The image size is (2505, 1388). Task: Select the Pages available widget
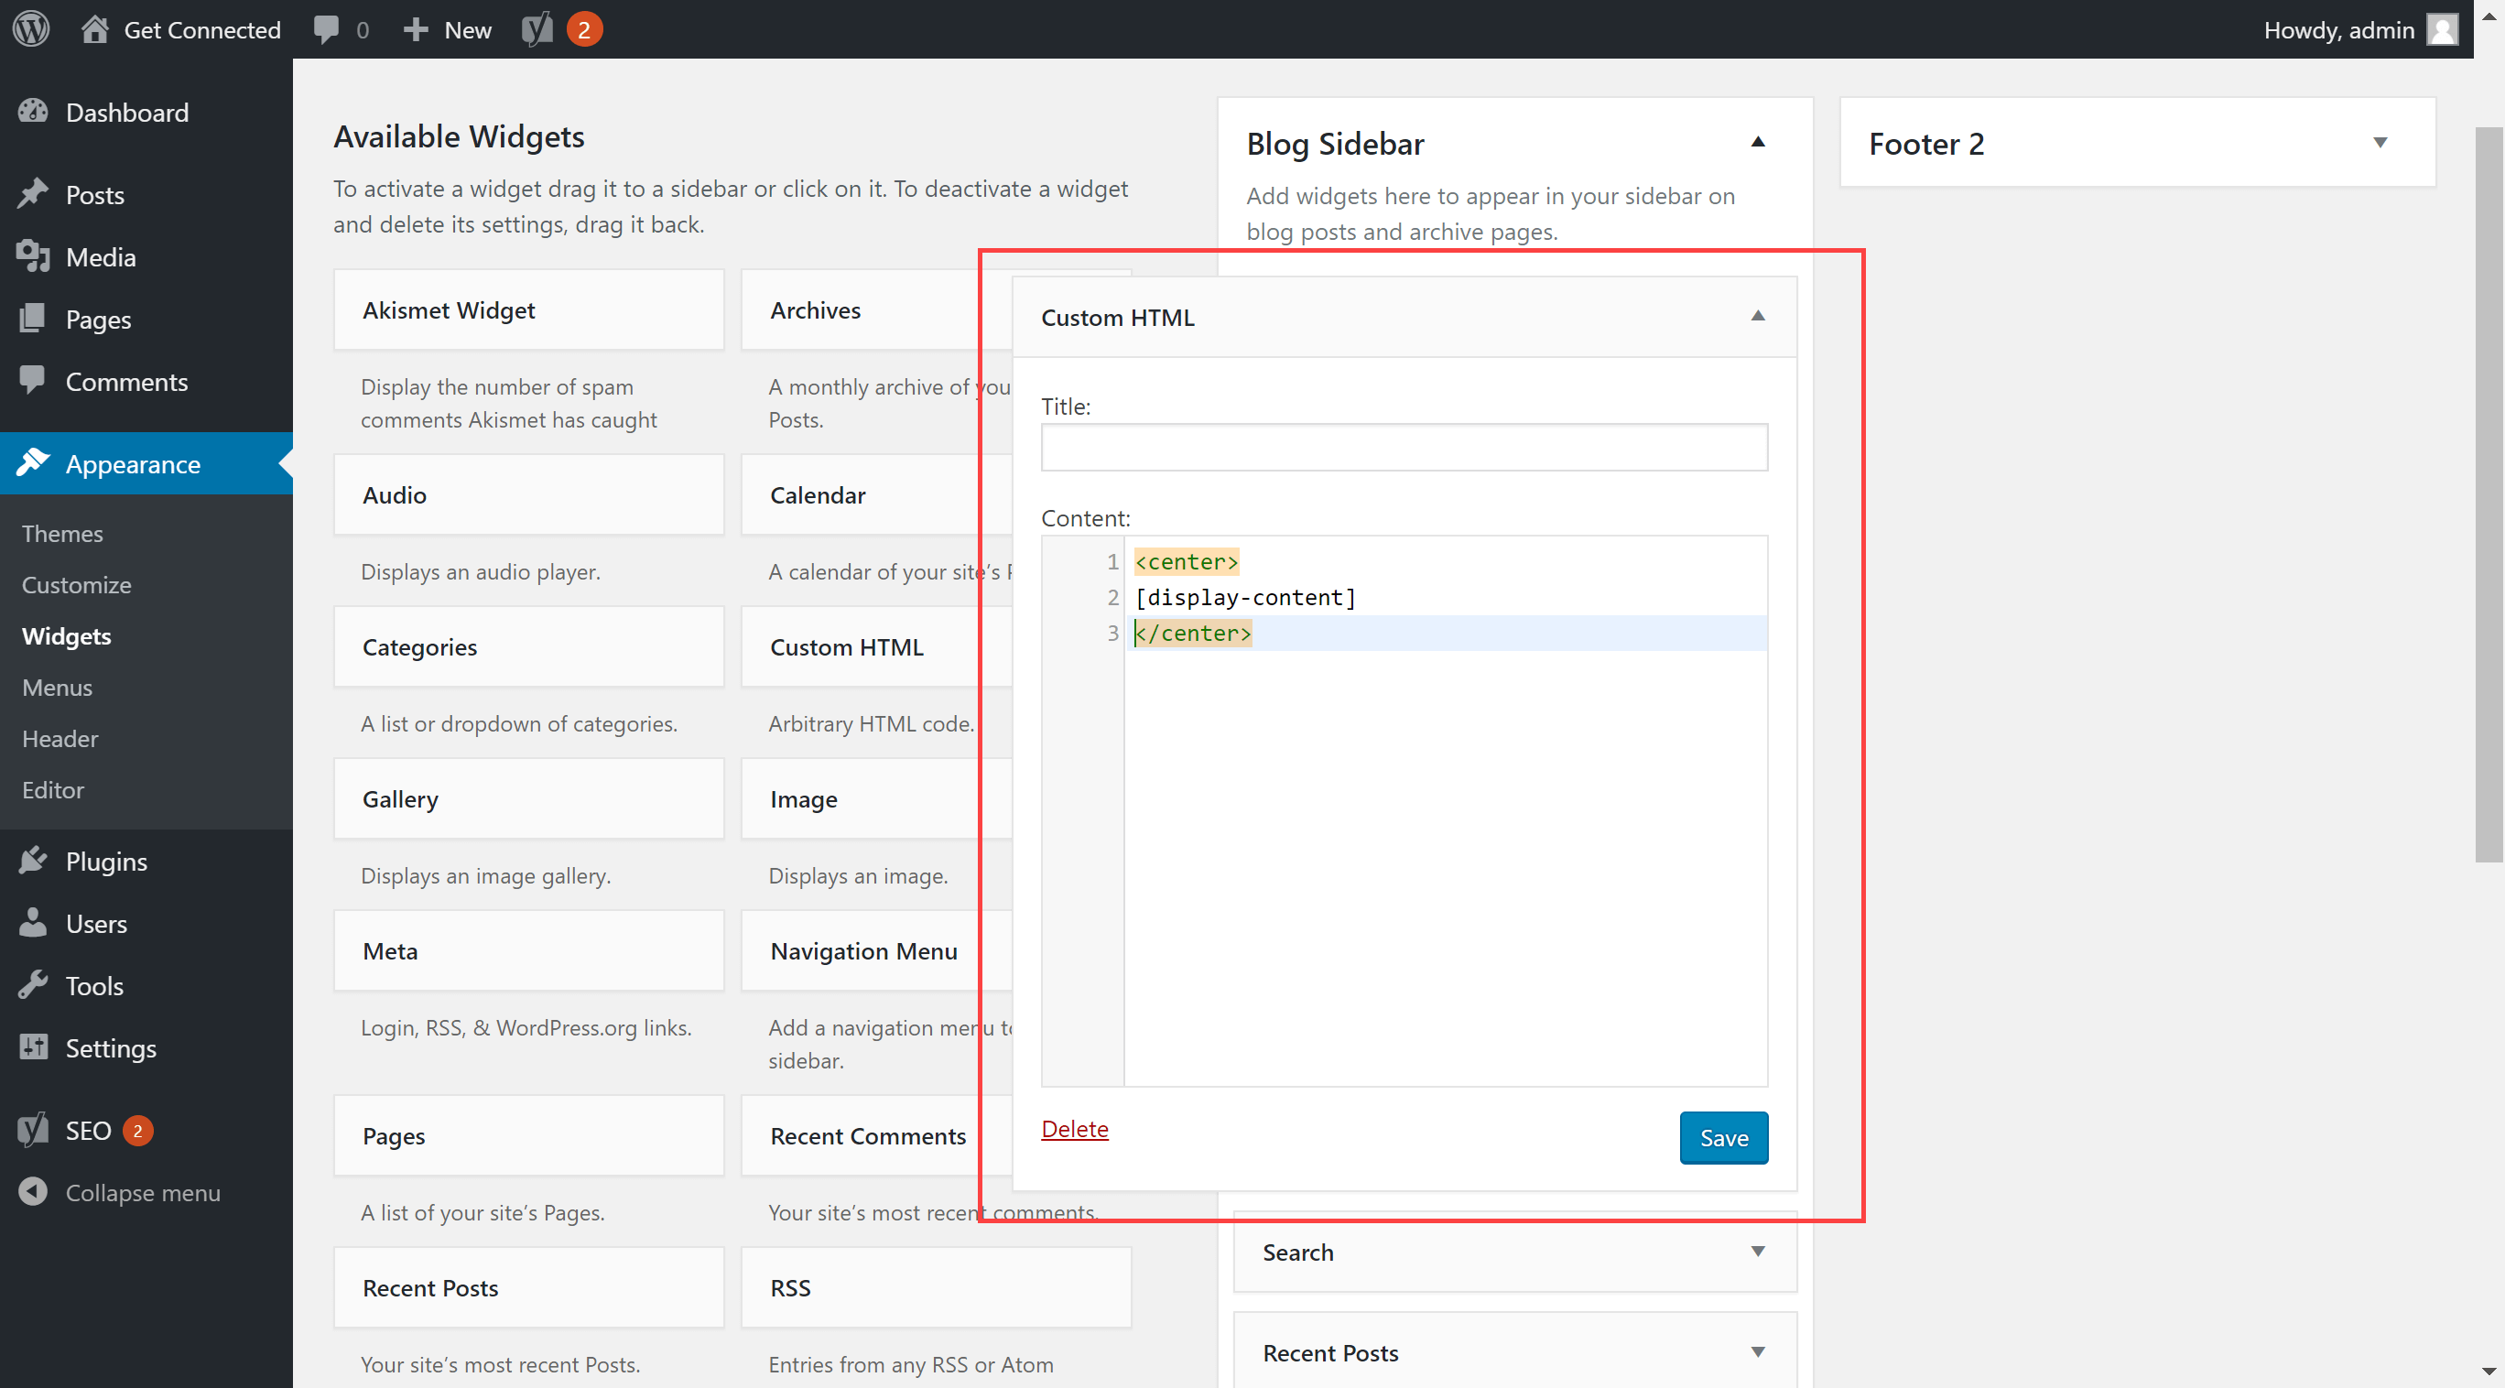529,1135
